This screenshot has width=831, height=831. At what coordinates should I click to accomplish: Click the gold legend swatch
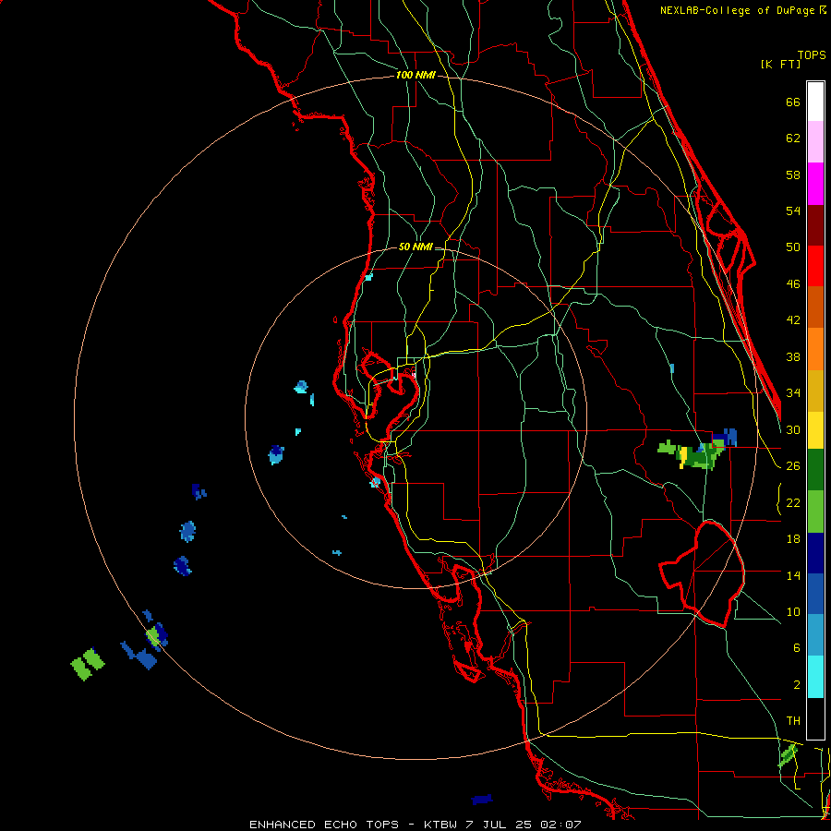click(815, 391)
